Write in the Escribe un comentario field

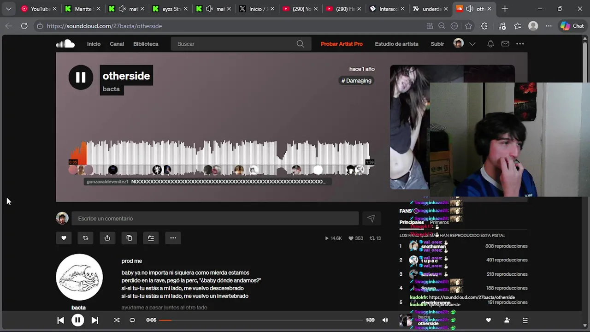(x=215, y=219)
